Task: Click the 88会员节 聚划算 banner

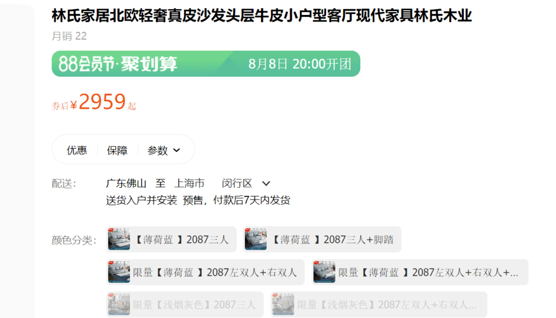Action: (206, 64)
